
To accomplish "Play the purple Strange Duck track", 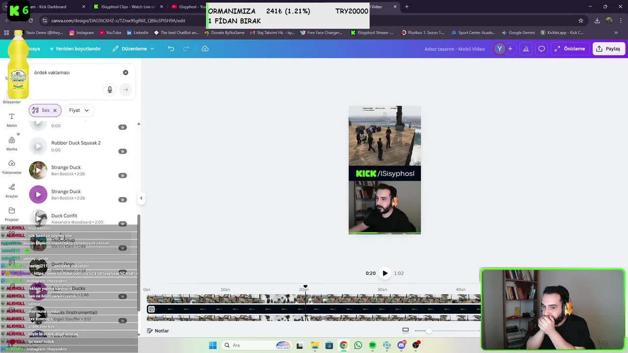I will click(38, 195).
